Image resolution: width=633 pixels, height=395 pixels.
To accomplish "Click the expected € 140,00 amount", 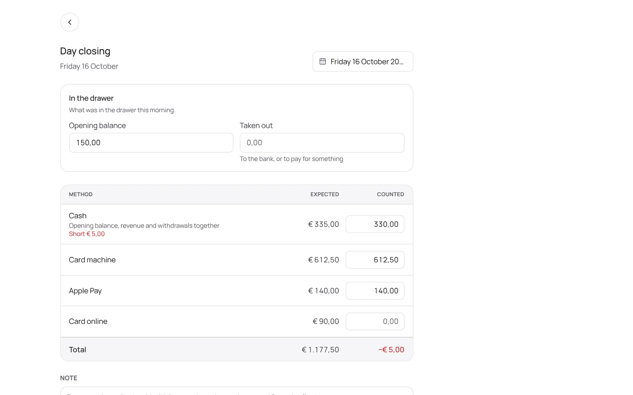I will click(x=324, y=291).
